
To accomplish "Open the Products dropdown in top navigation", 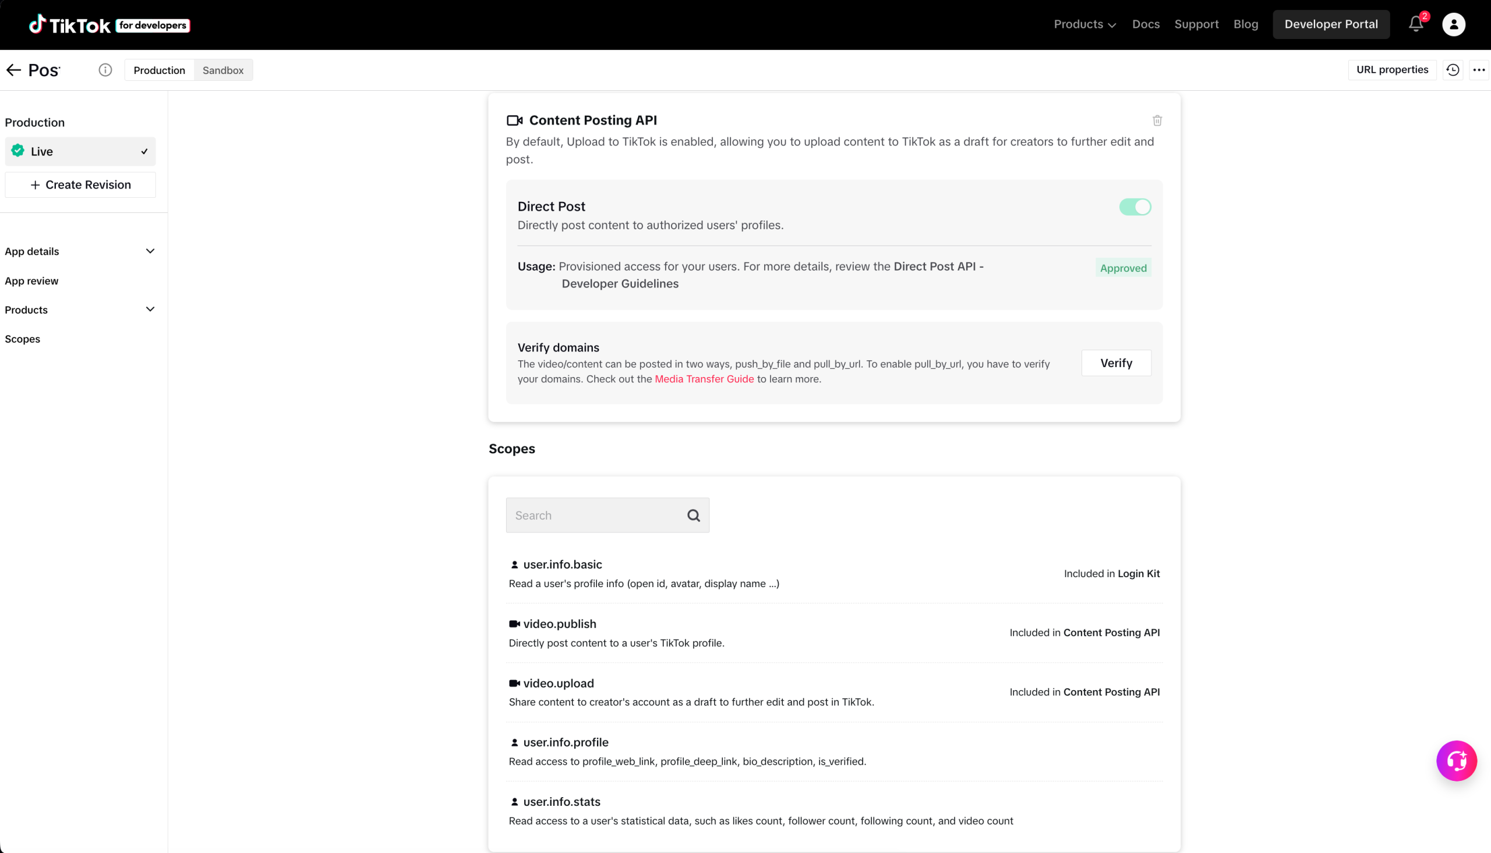I will coord(1084,24).
